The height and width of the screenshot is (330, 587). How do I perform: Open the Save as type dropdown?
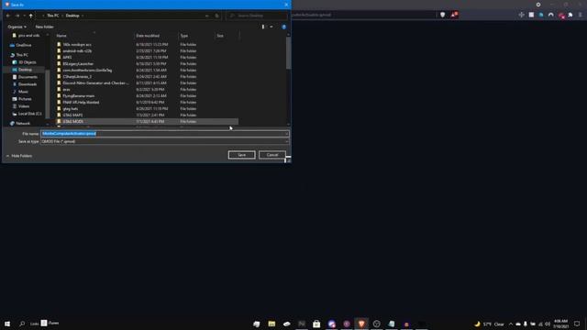point(165,141)
